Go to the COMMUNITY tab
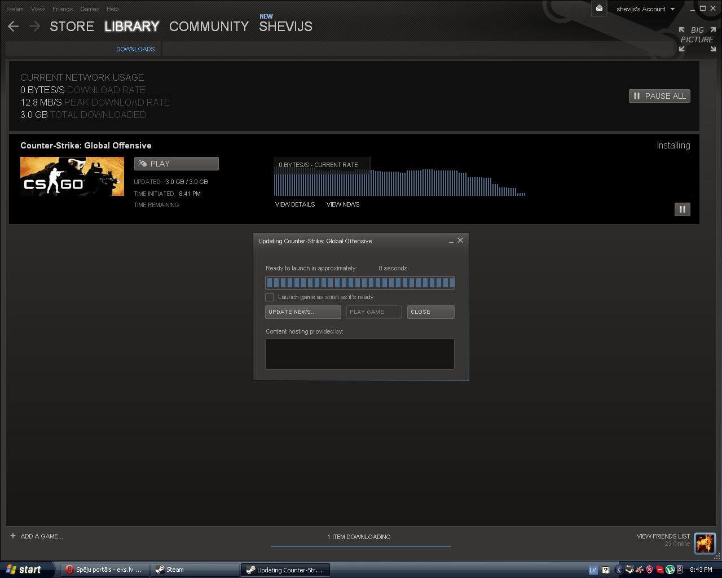This screenshot has width=722, height=578. click(209, 27)
